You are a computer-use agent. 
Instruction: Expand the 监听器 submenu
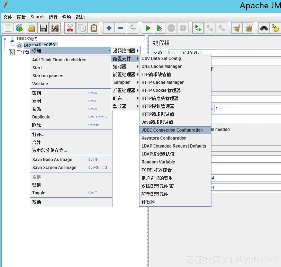click(x=125, y=107)
